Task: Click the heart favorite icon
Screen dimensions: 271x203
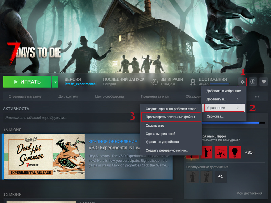Action: pyautogui.click(x=264, y=82)
